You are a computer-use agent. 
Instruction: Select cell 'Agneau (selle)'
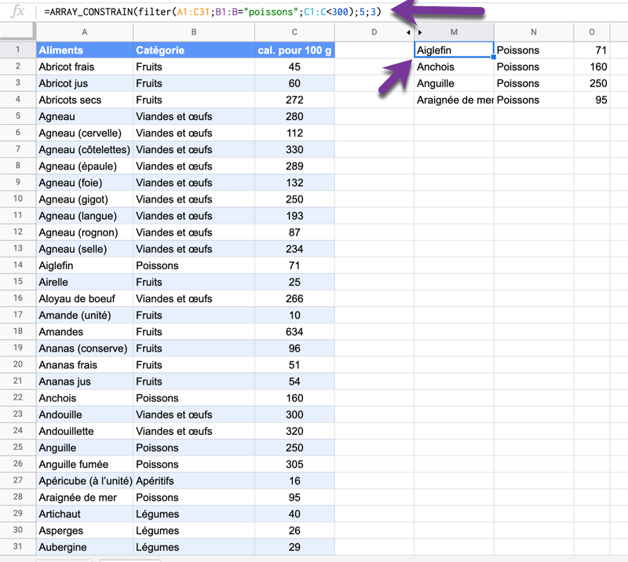[x=85, y=249]
